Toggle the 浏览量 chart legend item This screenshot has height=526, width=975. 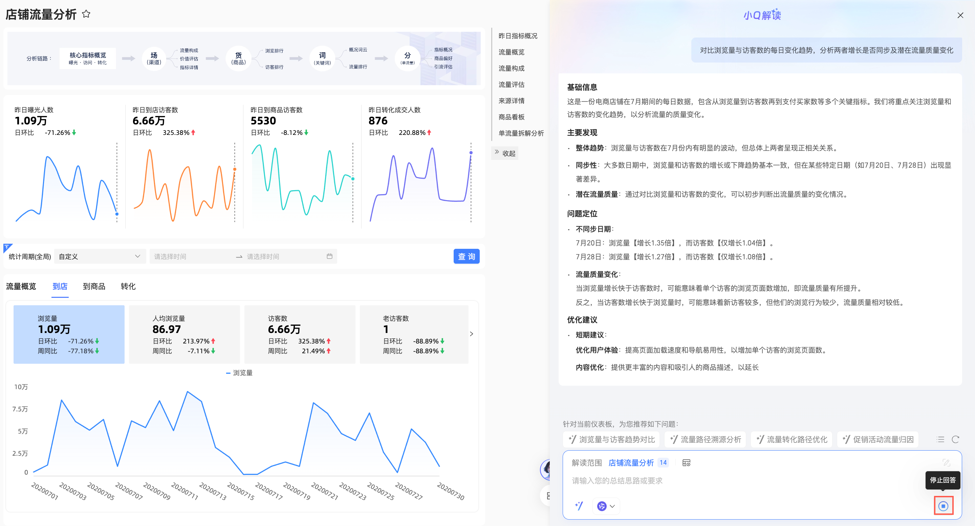239,373
